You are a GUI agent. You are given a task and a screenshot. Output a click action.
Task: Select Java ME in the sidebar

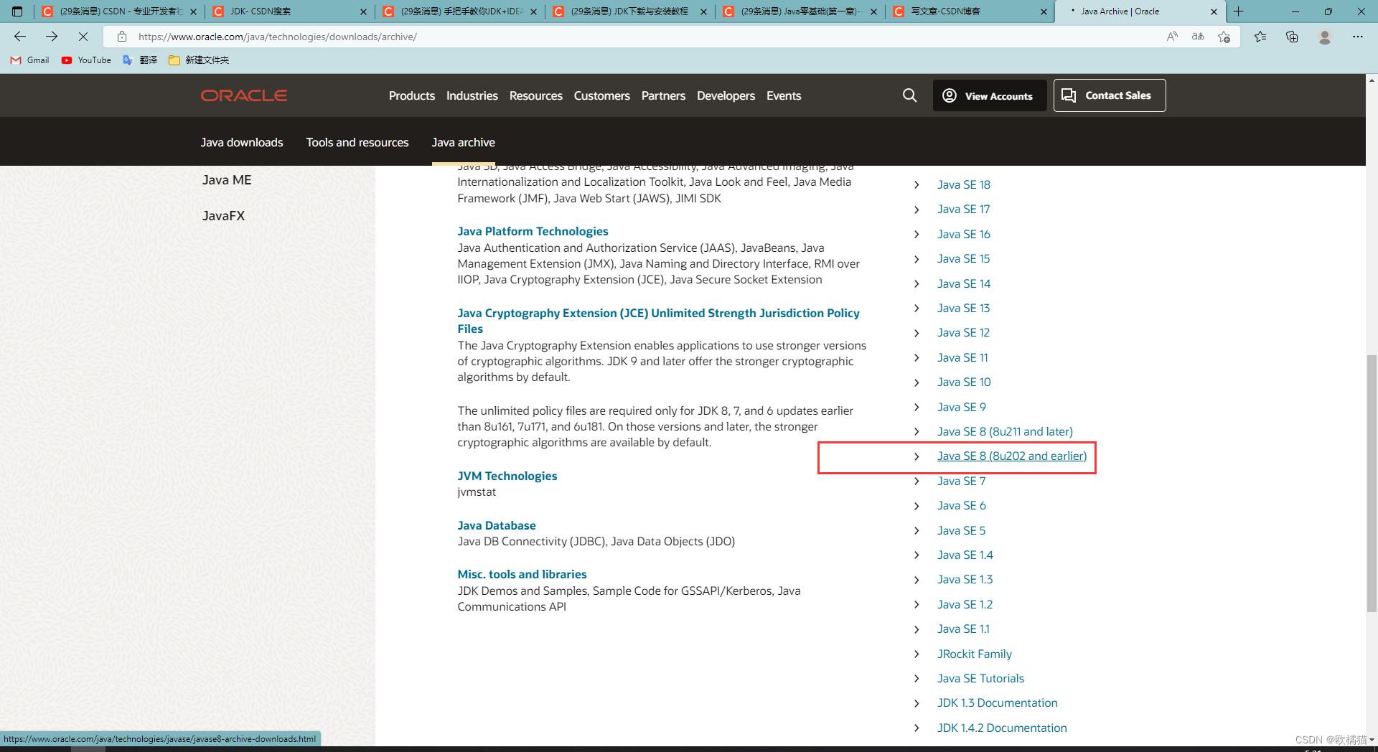(227, 180)
